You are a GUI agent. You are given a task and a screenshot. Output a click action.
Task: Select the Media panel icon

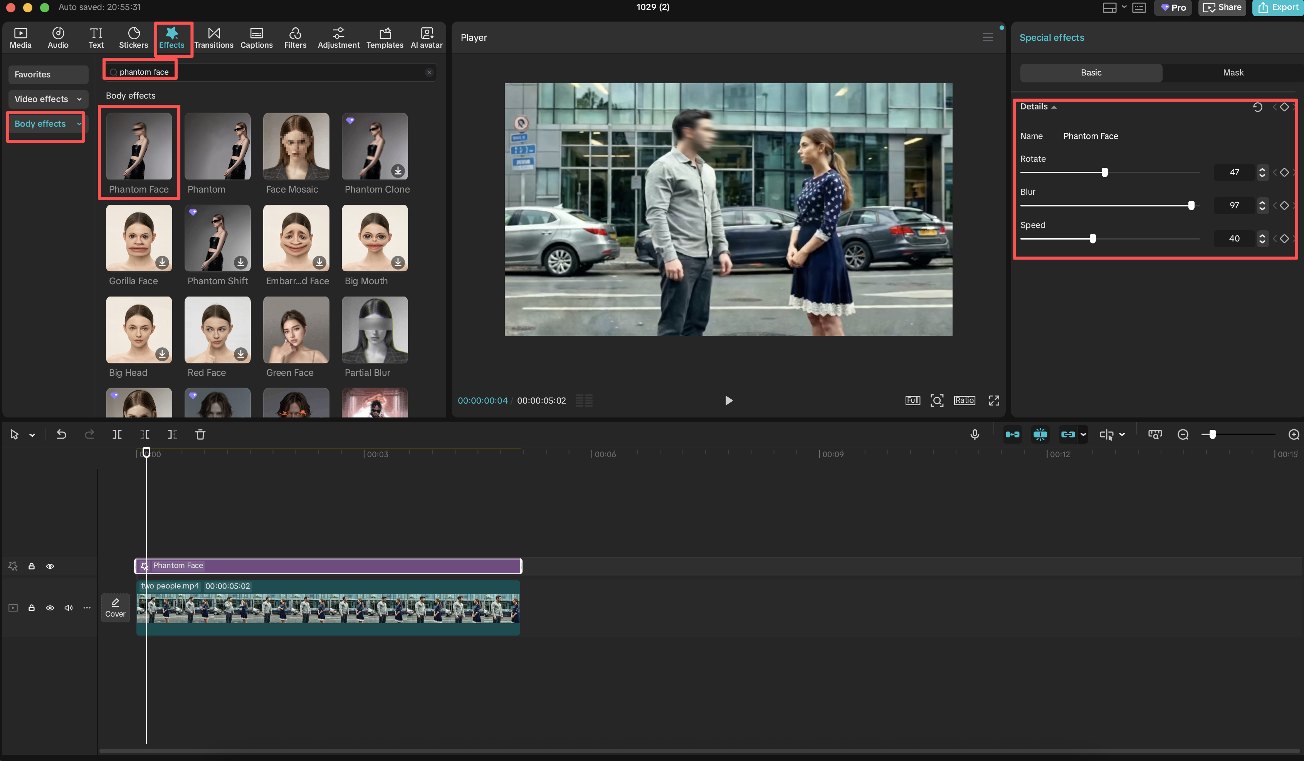click(x=20, y=37)
